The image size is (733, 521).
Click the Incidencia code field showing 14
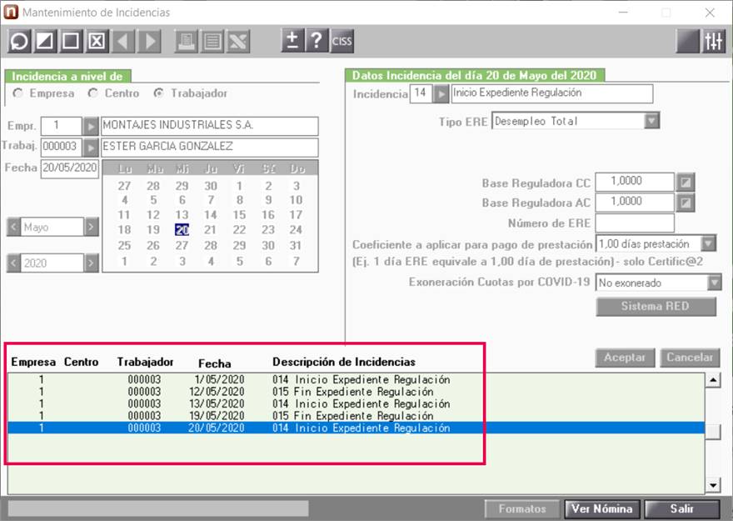pos(421,93)
